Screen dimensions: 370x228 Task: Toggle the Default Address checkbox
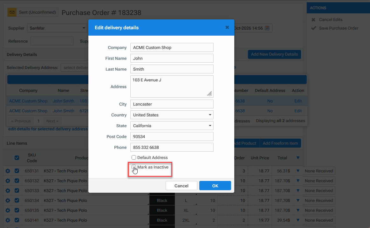[134, 157]
